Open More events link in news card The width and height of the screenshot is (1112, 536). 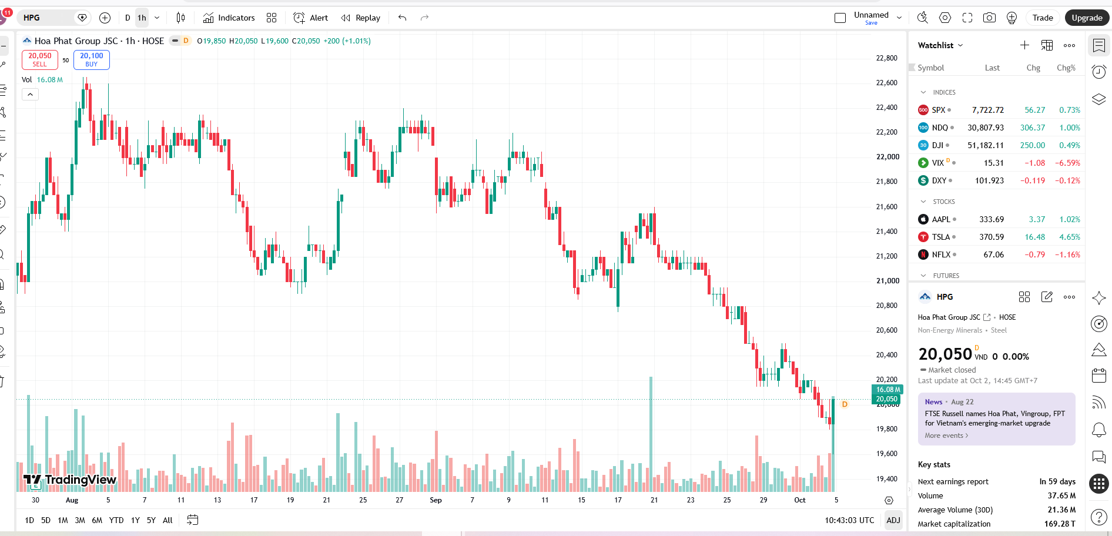(946, 436)
